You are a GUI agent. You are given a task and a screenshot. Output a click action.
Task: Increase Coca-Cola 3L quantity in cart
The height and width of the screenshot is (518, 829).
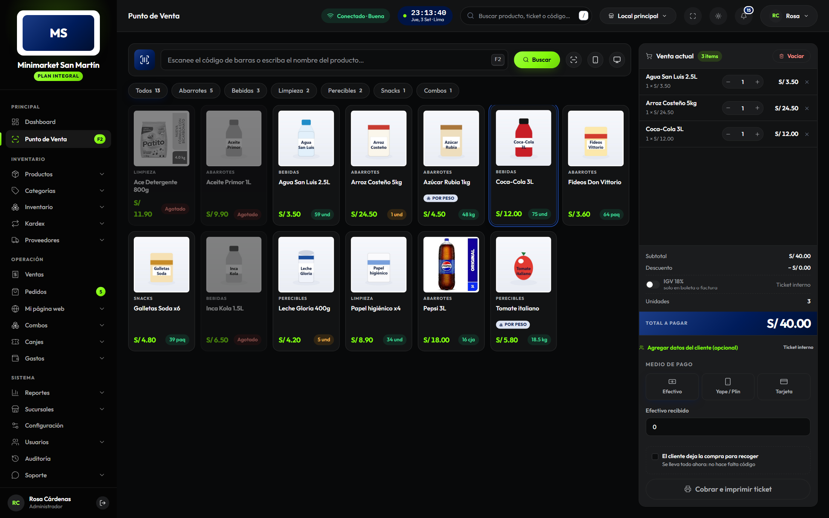coord(757,134)
